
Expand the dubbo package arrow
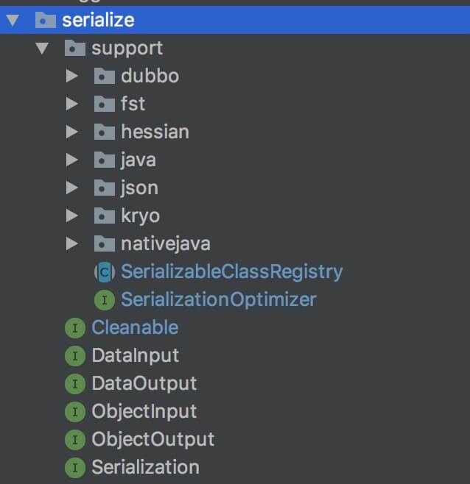[x=71, y=76]
